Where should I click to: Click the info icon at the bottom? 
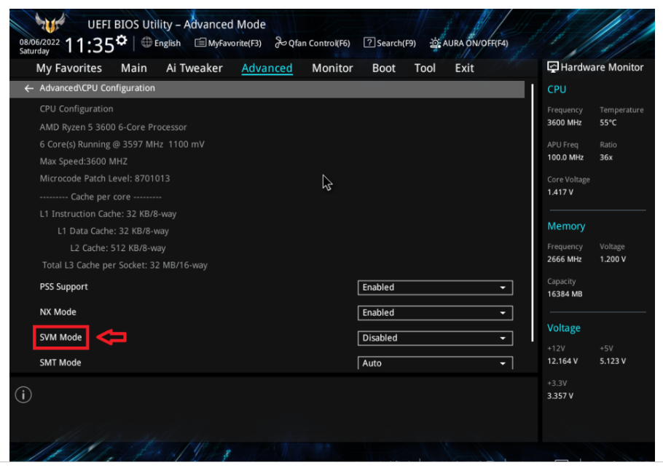23,395
